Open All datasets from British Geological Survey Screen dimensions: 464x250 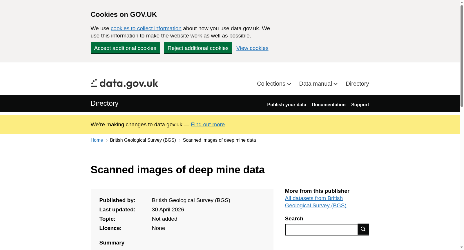(x=316, y=202)
